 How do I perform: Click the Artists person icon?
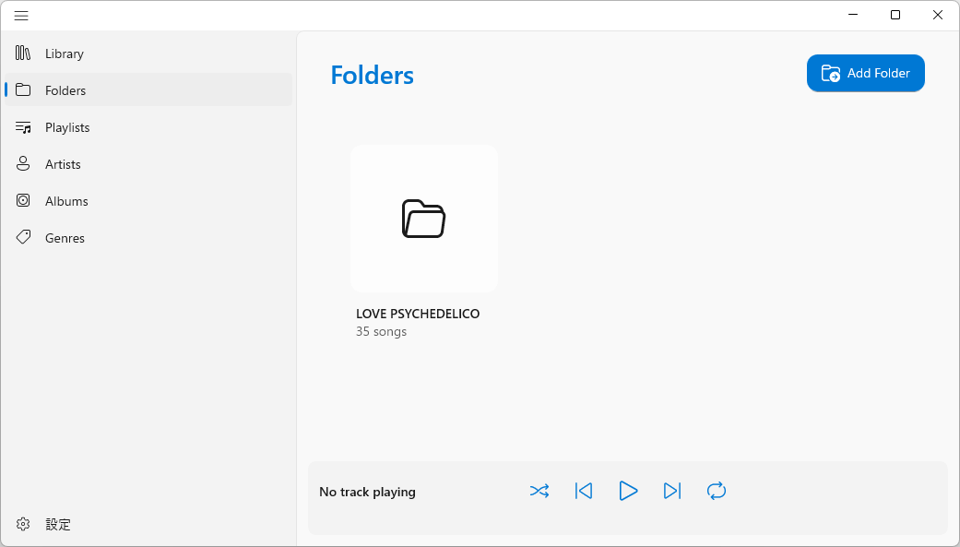24,164
